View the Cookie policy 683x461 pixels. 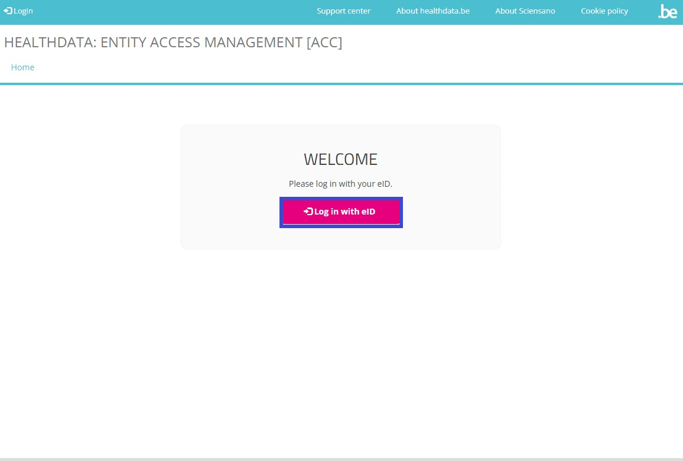(604, 11)
